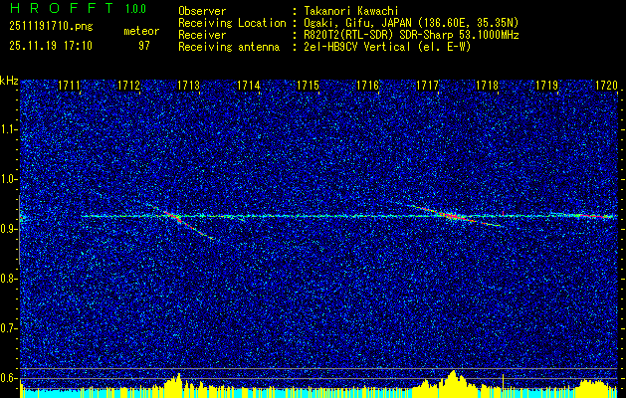The height and width of the screenshot is (398, 626).
Task: Click the 1711 time marker
Action: (70, 85)
